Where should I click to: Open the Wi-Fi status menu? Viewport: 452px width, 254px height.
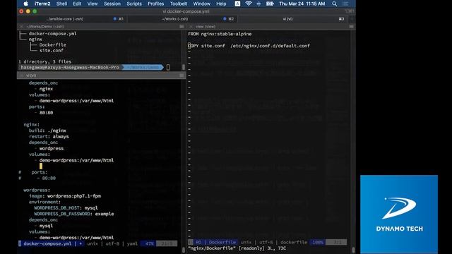[249, 4]
